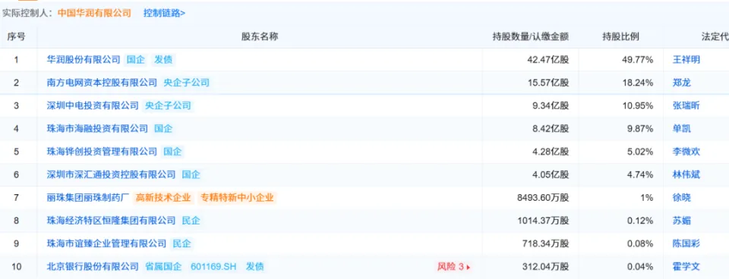Open shareholder 深圳中电投资有限公司

[x=93, y=105]
